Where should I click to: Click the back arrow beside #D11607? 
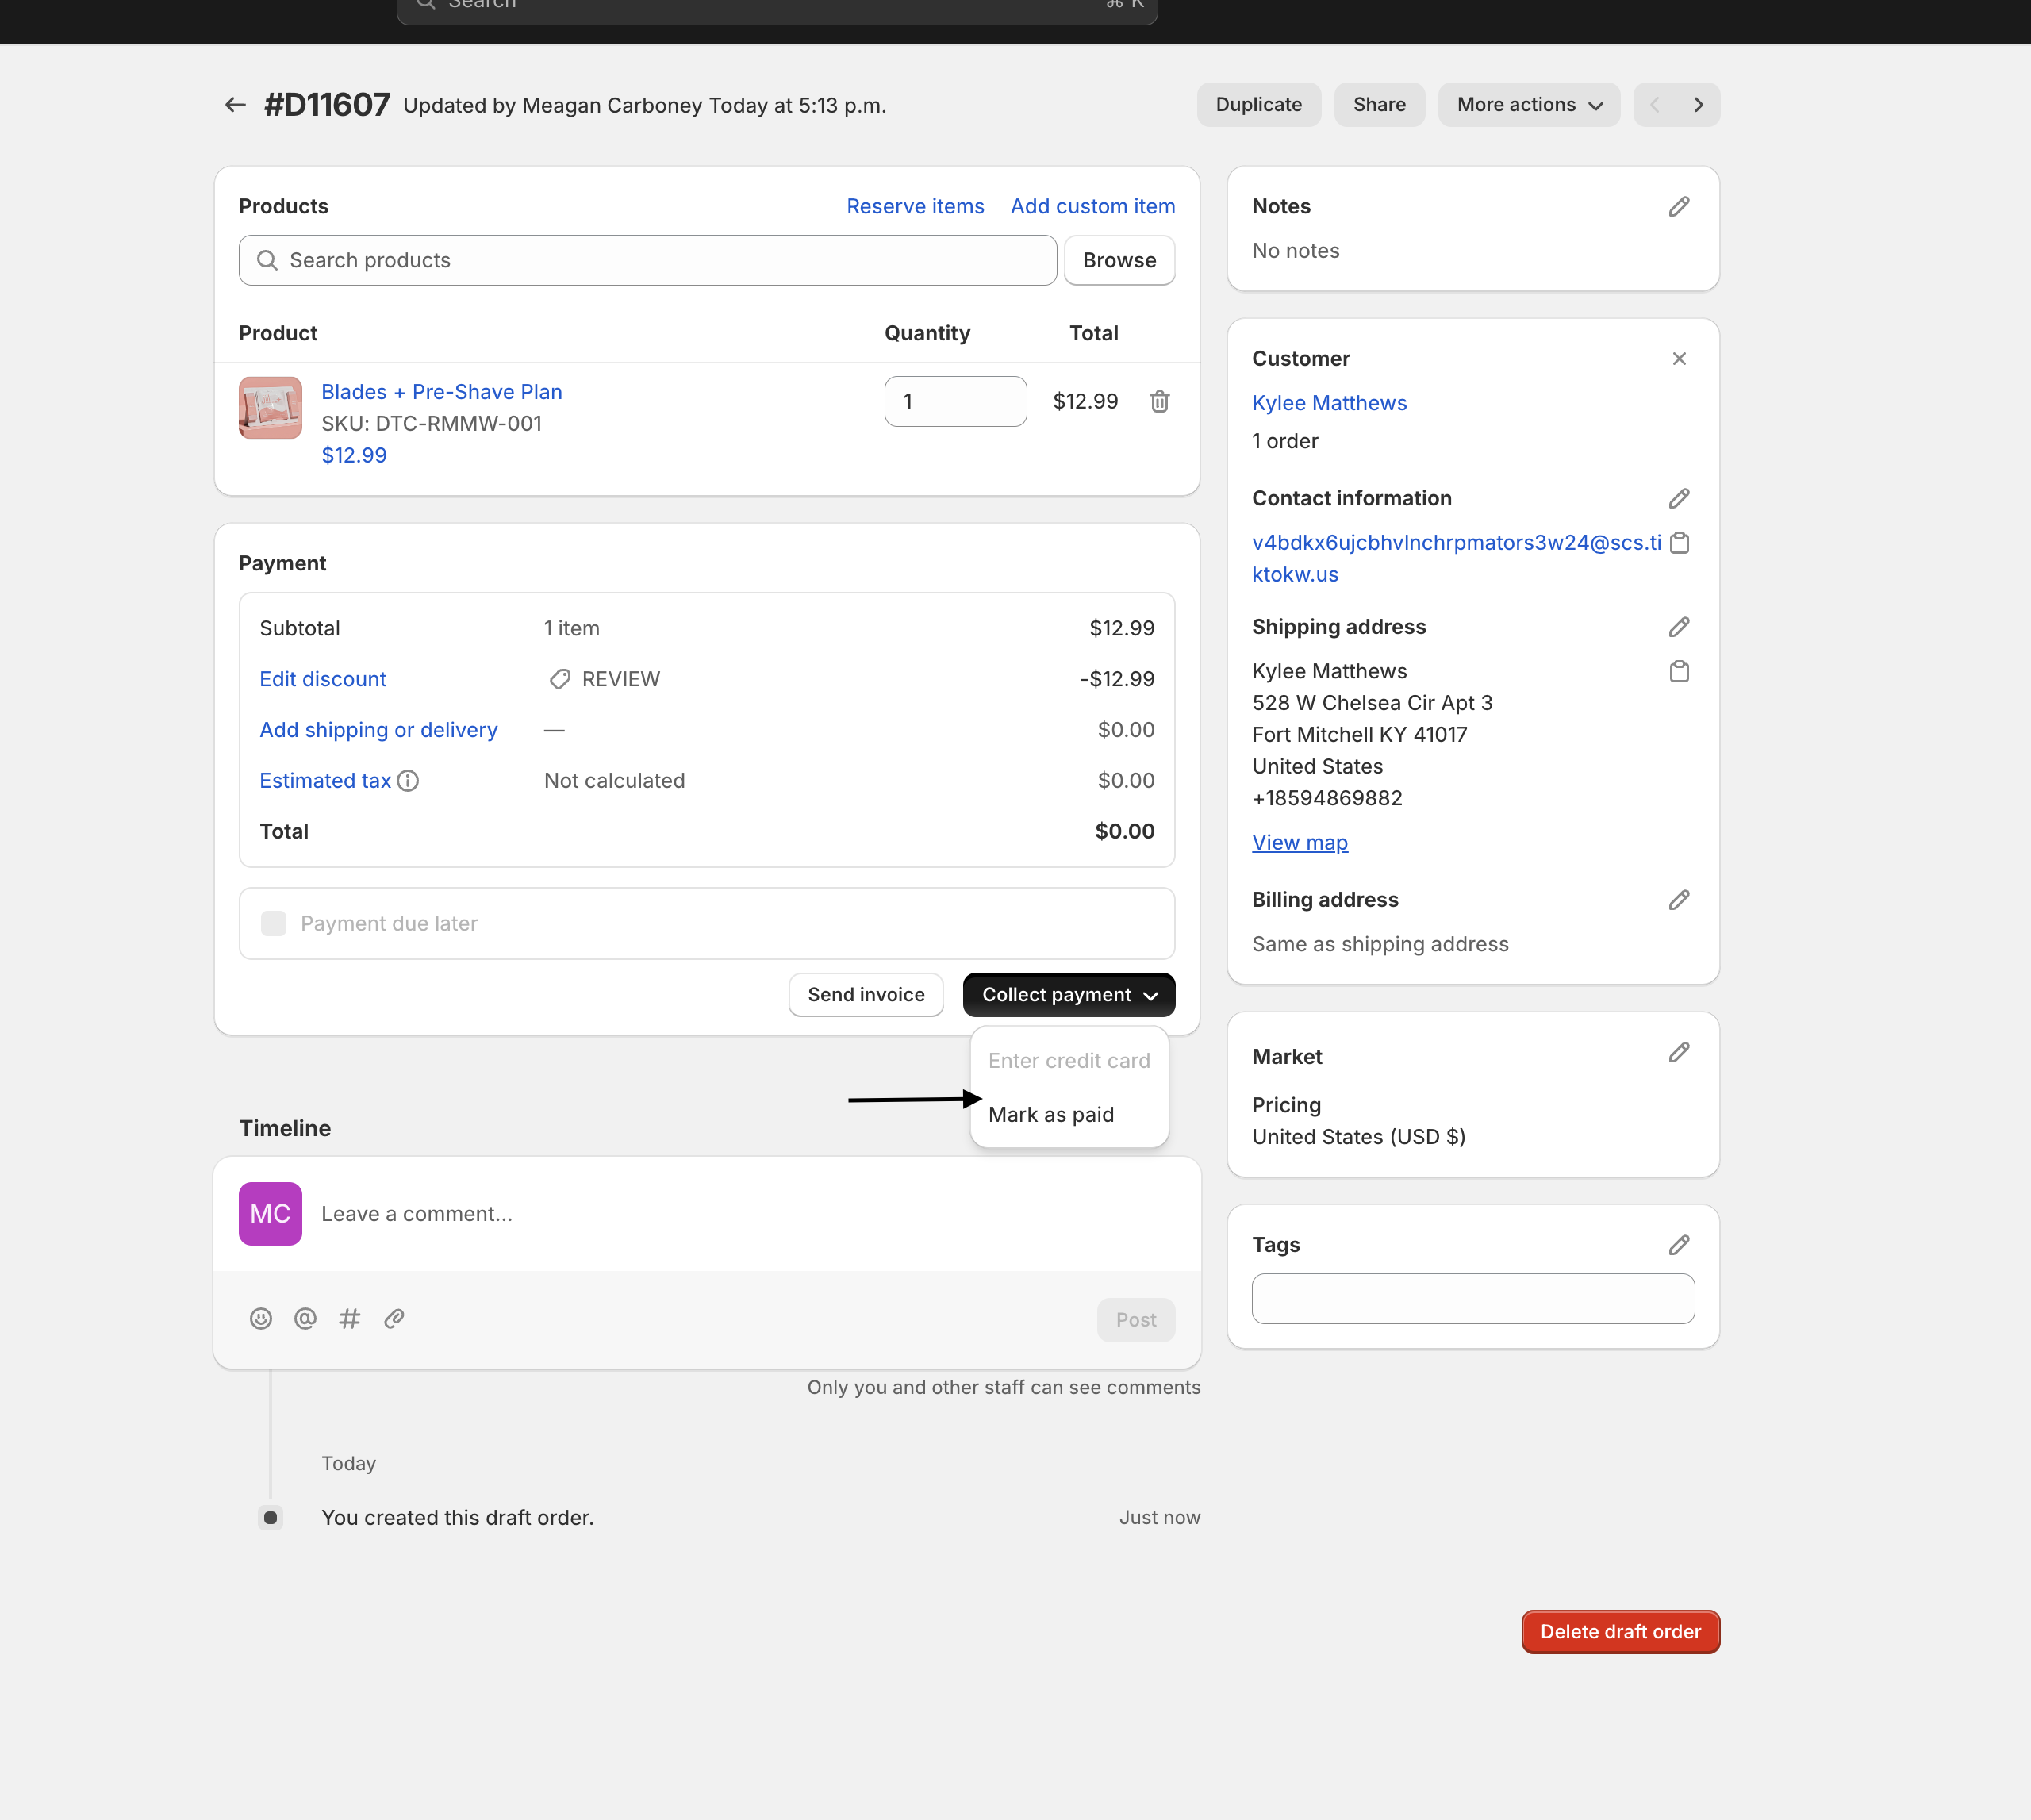[x=235, y=105]
